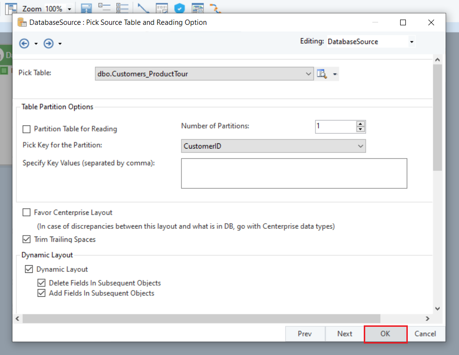Uncheck Delete Fields In Subsequent Objects
The image size is (459, 355).
(42, 283)
